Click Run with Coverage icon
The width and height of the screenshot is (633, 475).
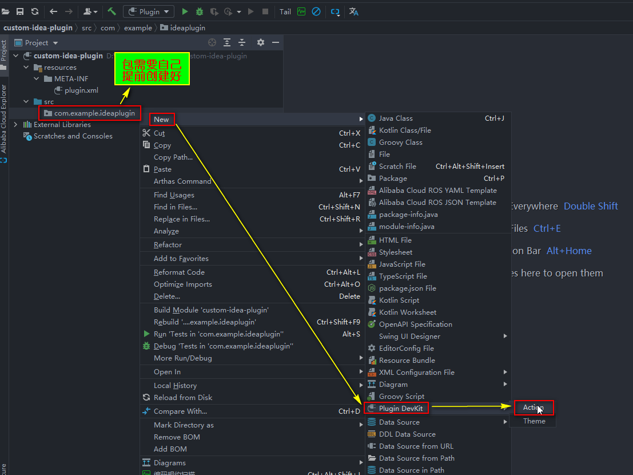214,11
